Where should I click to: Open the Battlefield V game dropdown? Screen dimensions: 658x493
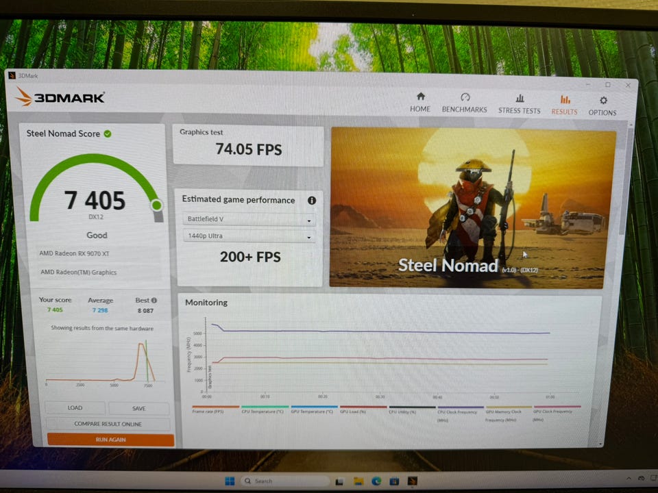[x=249, y=219]
